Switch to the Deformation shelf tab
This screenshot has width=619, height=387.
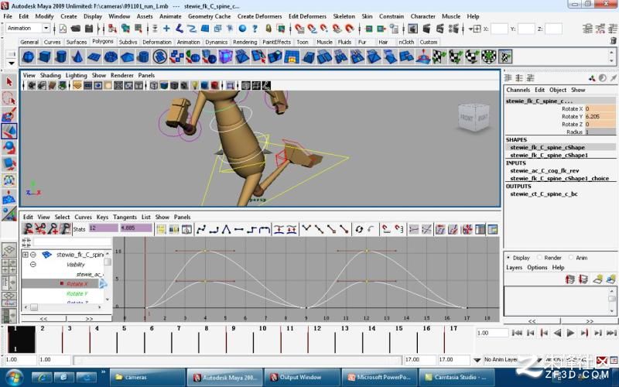coord(157,42)
